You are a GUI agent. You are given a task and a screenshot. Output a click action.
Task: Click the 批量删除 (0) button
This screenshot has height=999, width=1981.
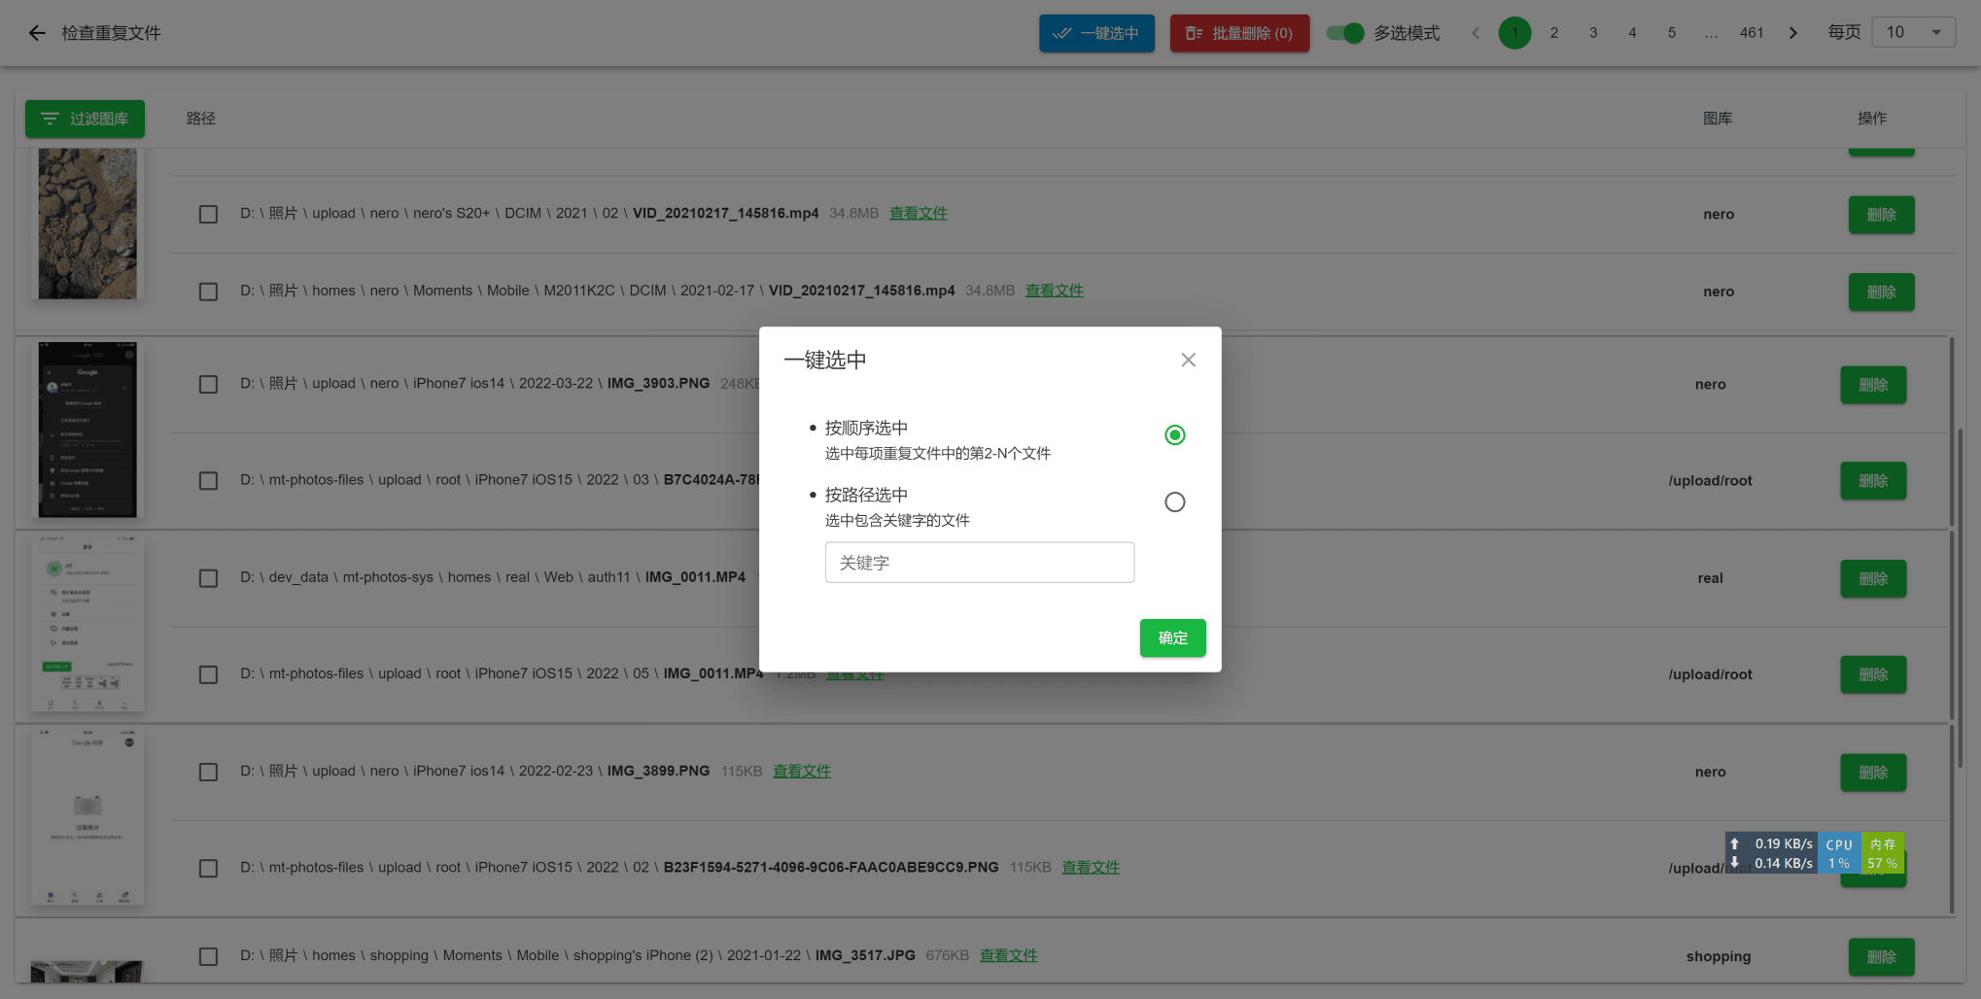[x=1239, y=33]
